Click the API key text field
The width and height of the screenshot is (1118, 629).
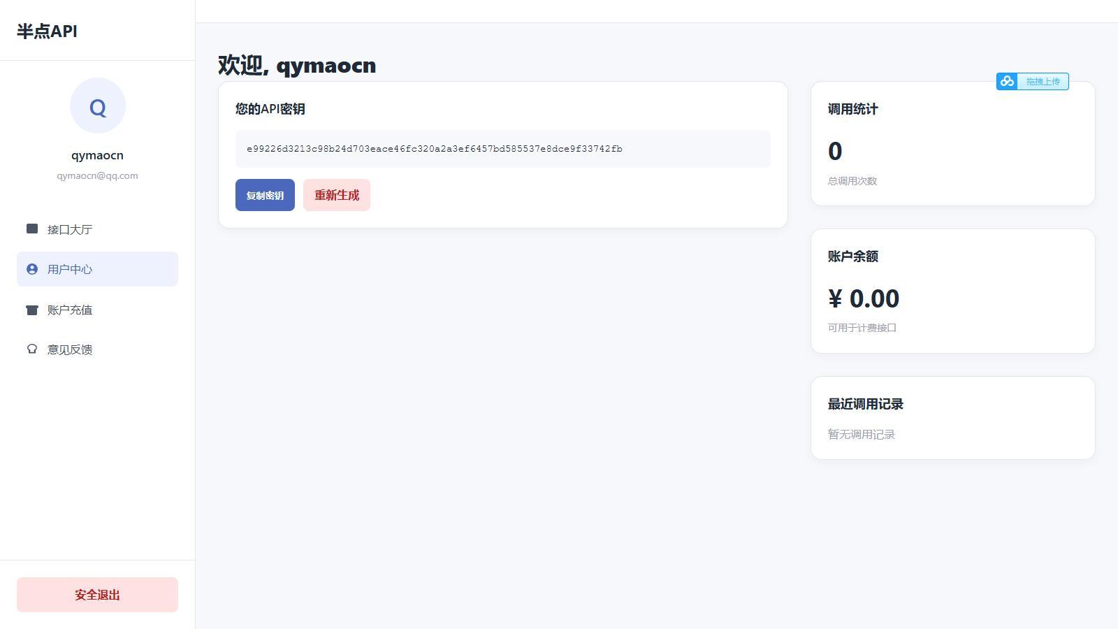click(x=503, y=149)
